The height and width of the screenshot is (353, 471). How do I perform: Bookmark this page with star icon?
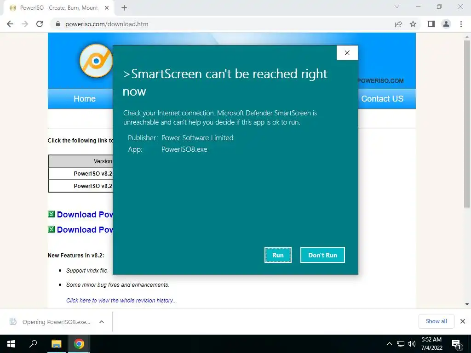(413, 24)
